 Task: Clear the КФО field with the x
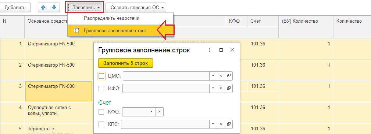159,112
